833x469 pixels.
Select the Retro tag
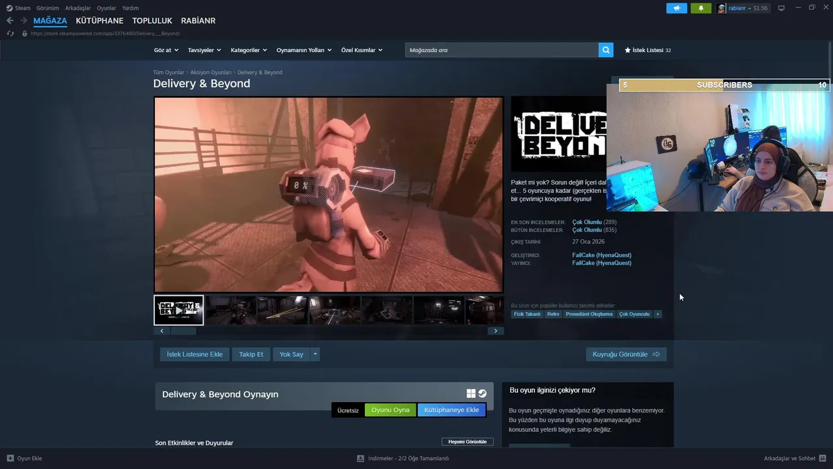click(553, 314)
